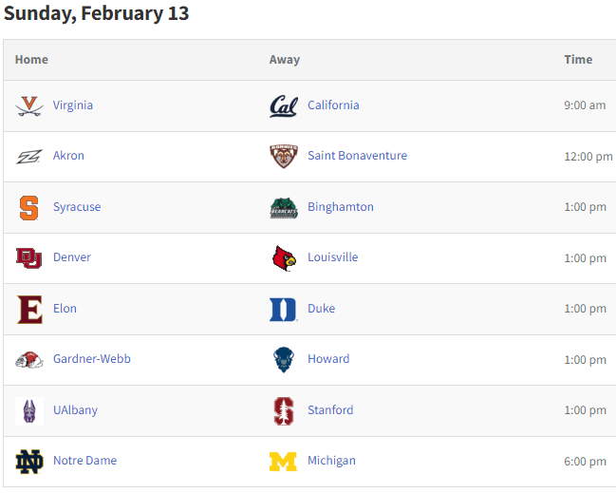Click the orange Syracuse S logo
This screenshot has height=493, width=616.
tap(29, 208)
